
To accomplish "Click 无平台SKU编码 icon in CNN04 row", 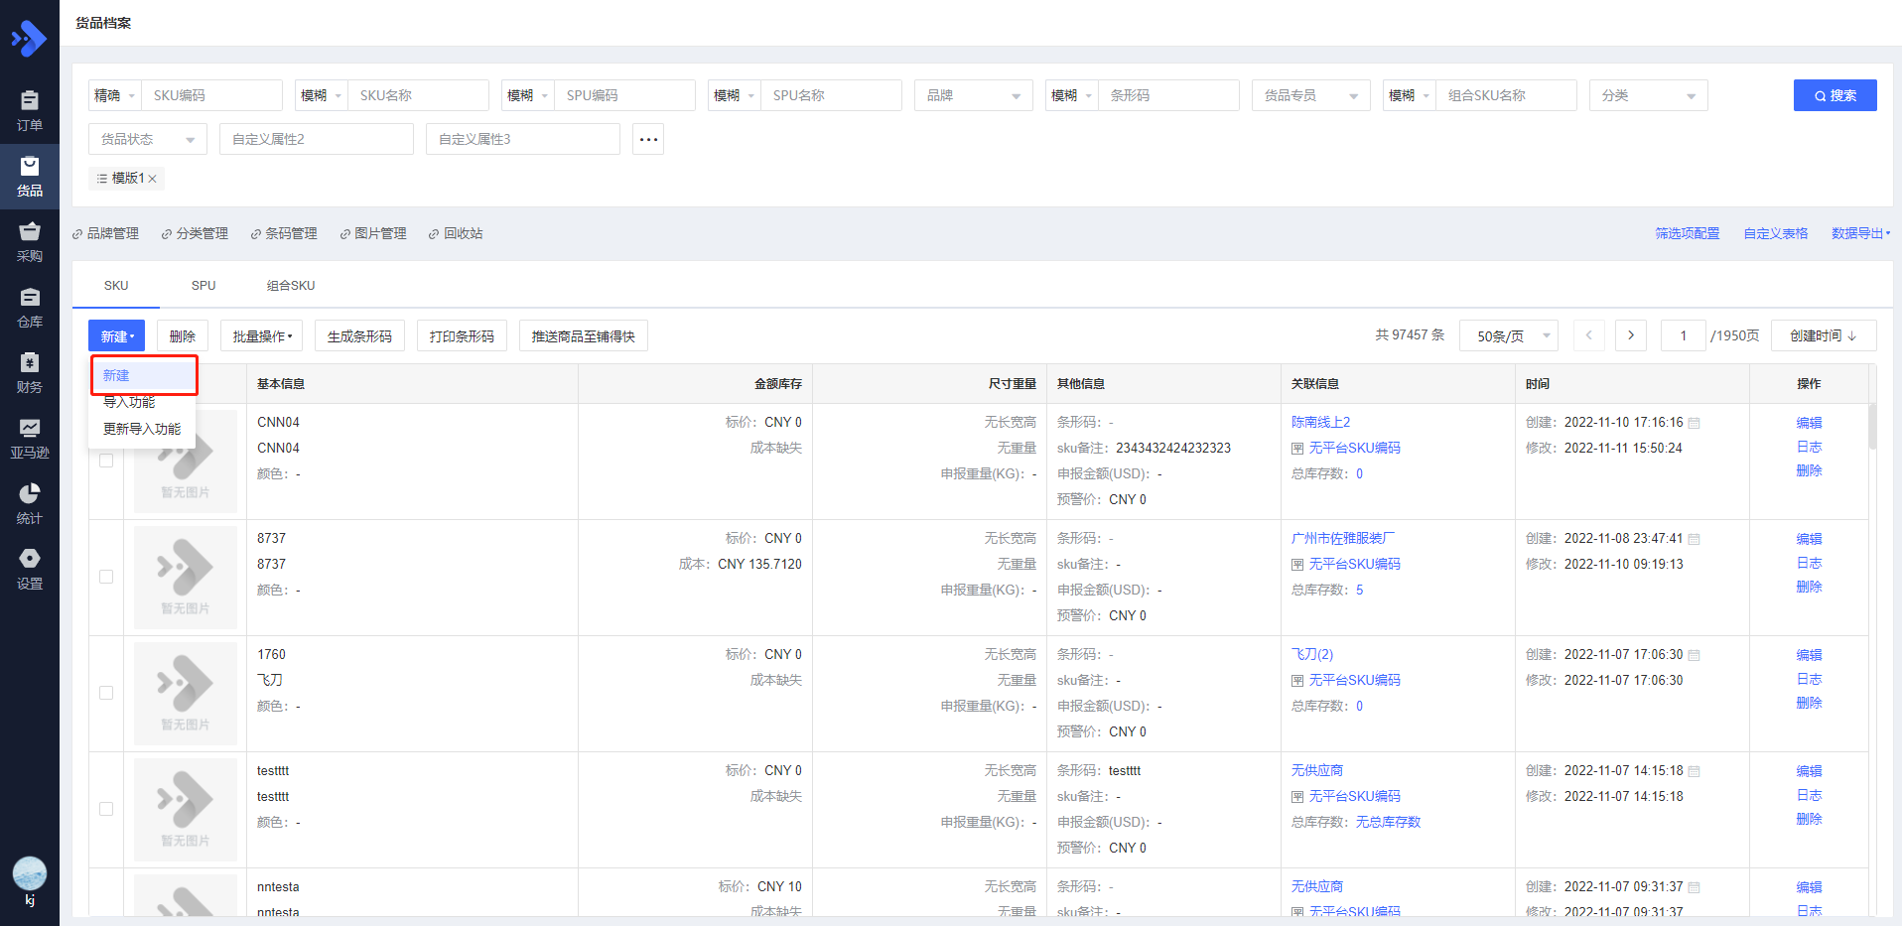I will point(1297,449).
